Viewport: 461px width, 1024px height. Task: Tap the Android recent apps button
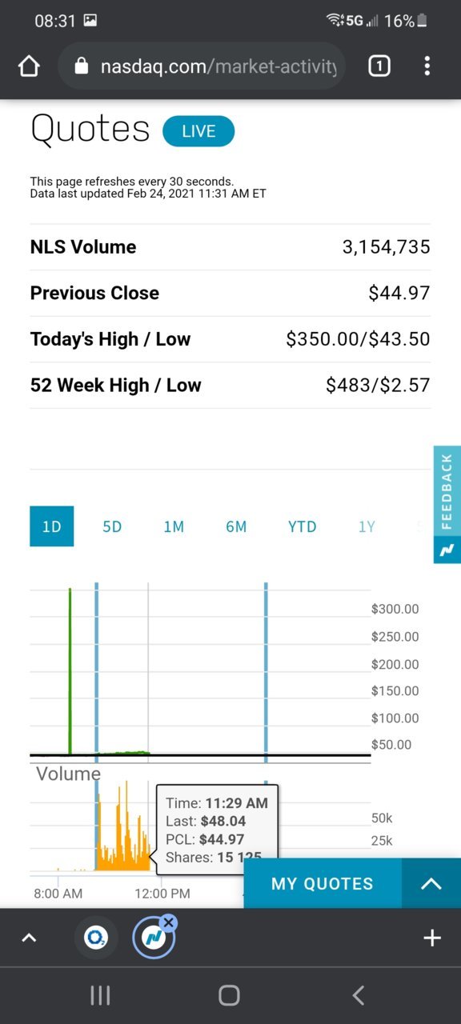pos(100,995)
